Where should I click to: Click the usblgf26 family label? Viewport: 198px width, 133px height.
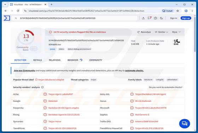(x=160, y=80)
